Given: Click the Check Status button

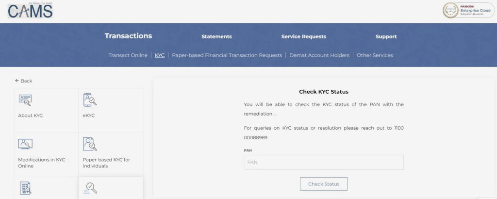Looking at the screenshot, I should coord(324,184).
